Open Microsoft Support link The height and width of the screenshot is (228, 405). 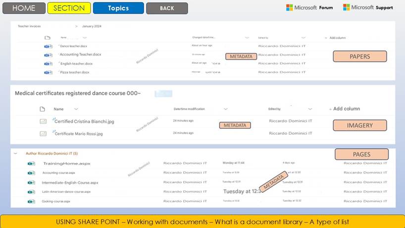pos(368,7)
